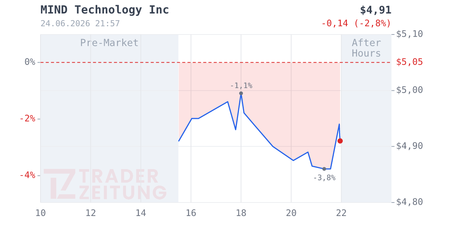450x225 pixels.
Task: Click the -3,8% low point marker
Action: tap(324, 169)
